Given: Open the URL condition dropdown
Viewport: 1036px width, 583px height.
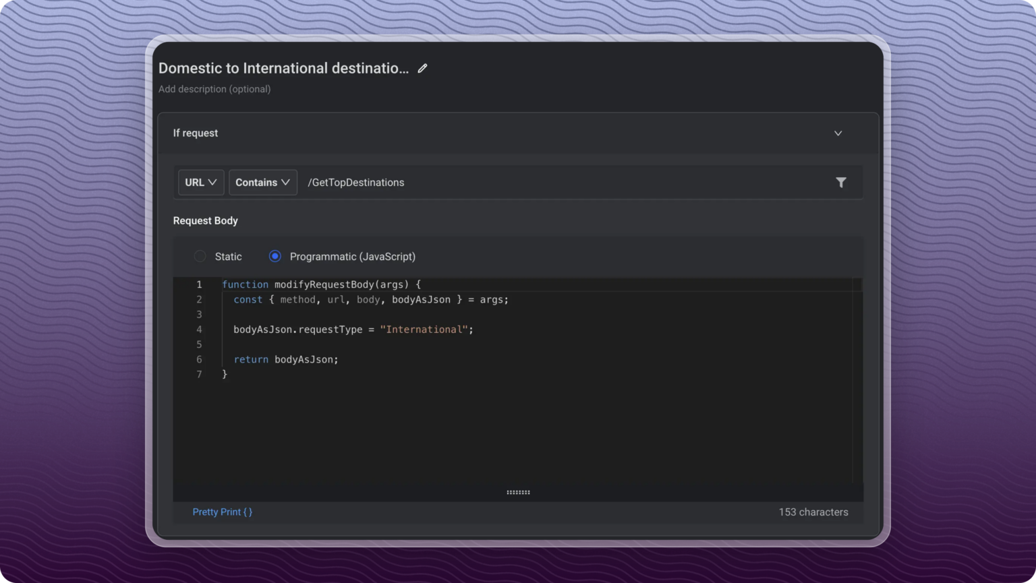Looking at the screenshot, I should pos(200,182).
